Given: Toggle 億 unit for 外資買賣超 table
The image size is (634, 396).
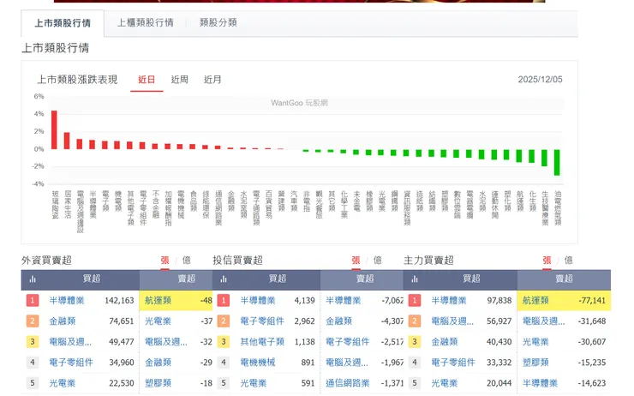Looking at the screenshot, I should coord(187,261).
